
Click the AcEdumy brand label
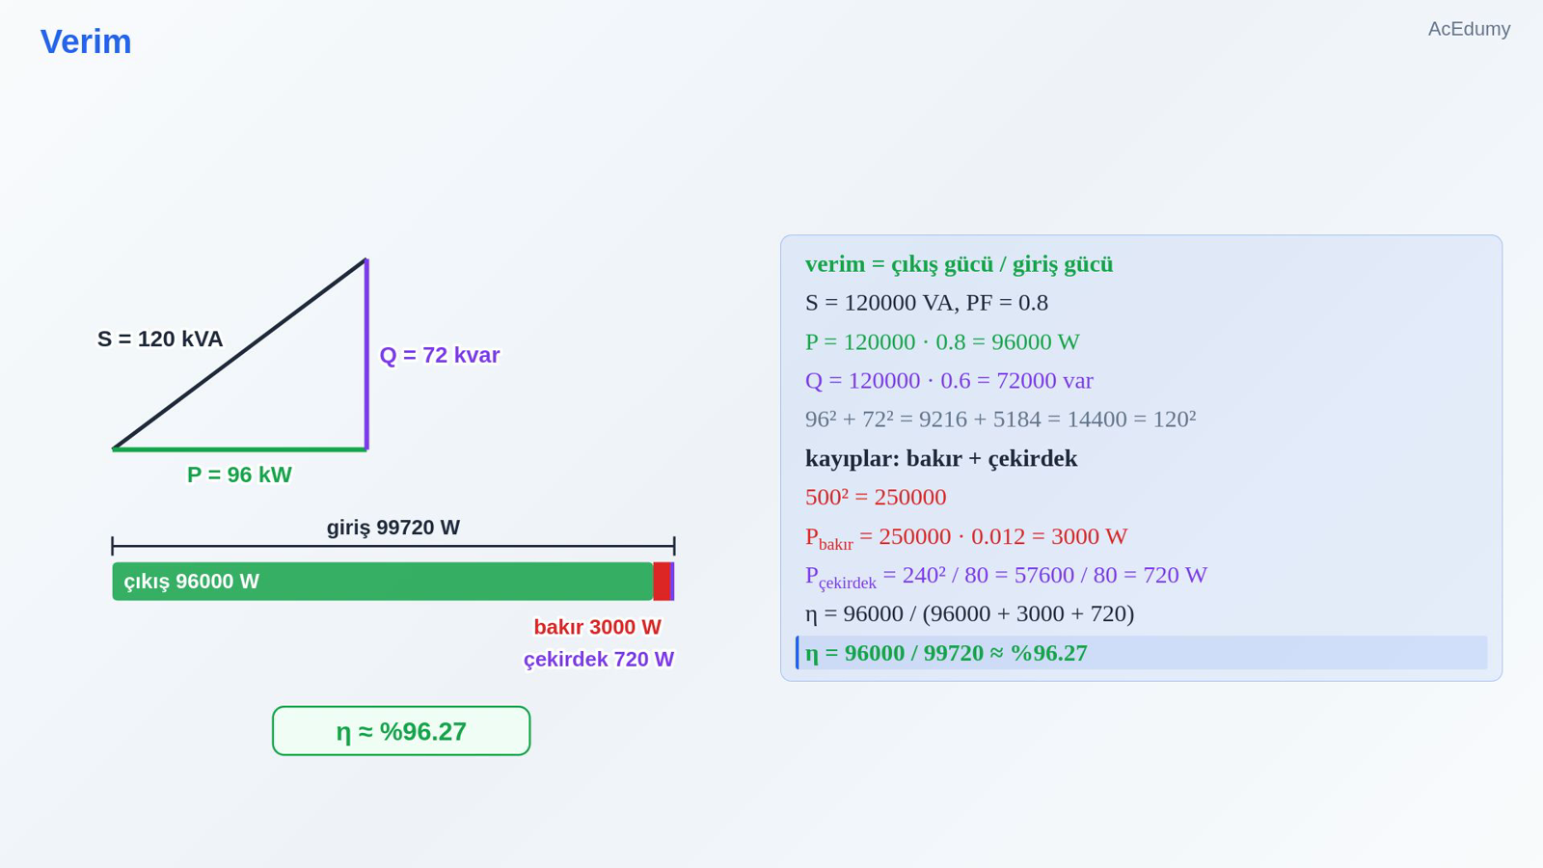pyautogui.click(x=1469, y=29)
